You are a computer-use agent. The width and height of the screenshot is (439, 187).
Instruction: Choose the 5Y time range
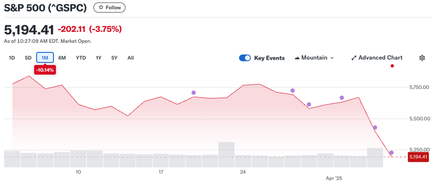tap(114, 58)
